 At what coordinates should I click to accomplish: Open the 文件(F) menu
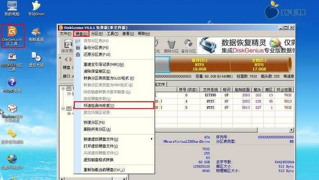pos(65,34)
